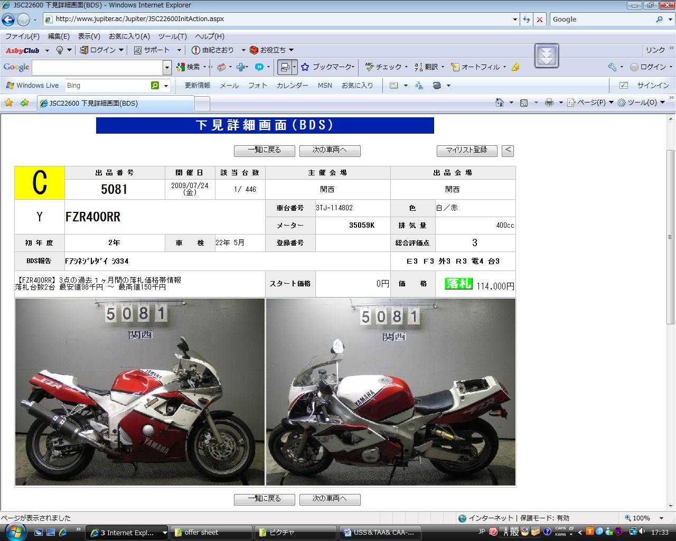Image resolution: width=676 pixels, height=541 pixels.
Task: Expand the Bing search options dropdown
Action: point(166,85)
